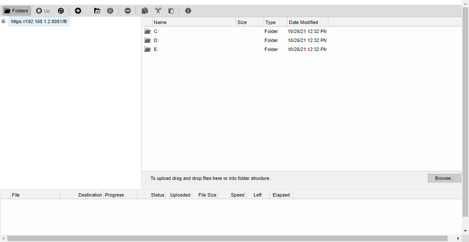Click the cut scissors icon
Screen dimensions: 469x242
[158, 11]
